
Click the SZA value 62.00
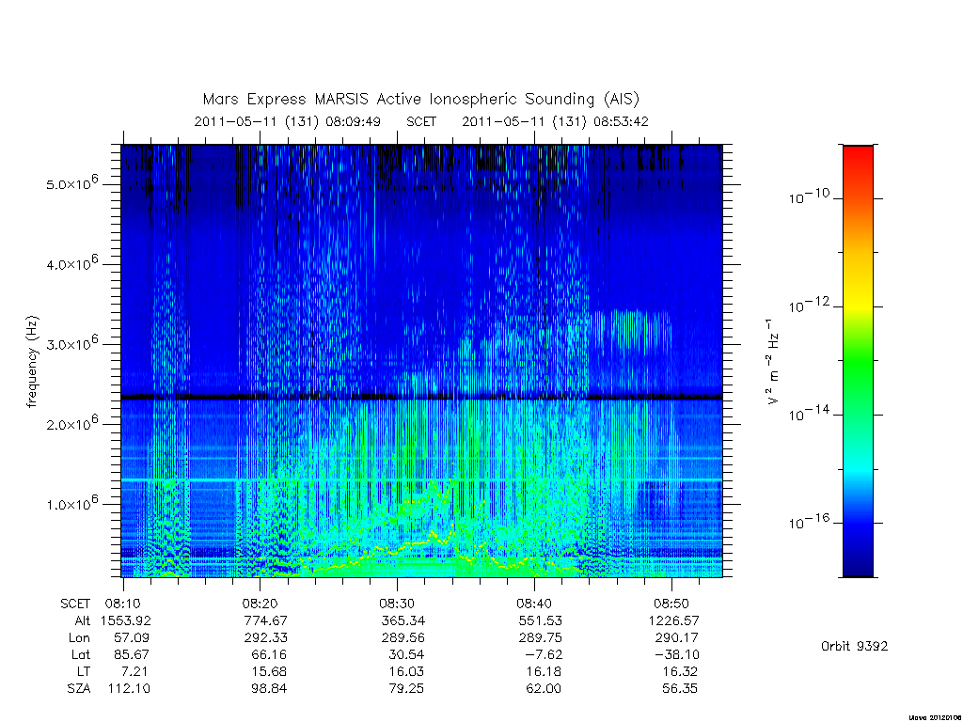[x=544, y=689]
